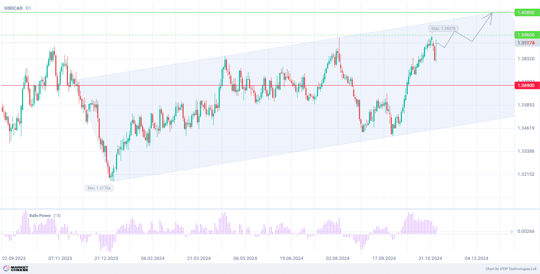
Task: Click the Chart by UTIP Technologies Ltd. credit
Action: [x=511, y=269]
